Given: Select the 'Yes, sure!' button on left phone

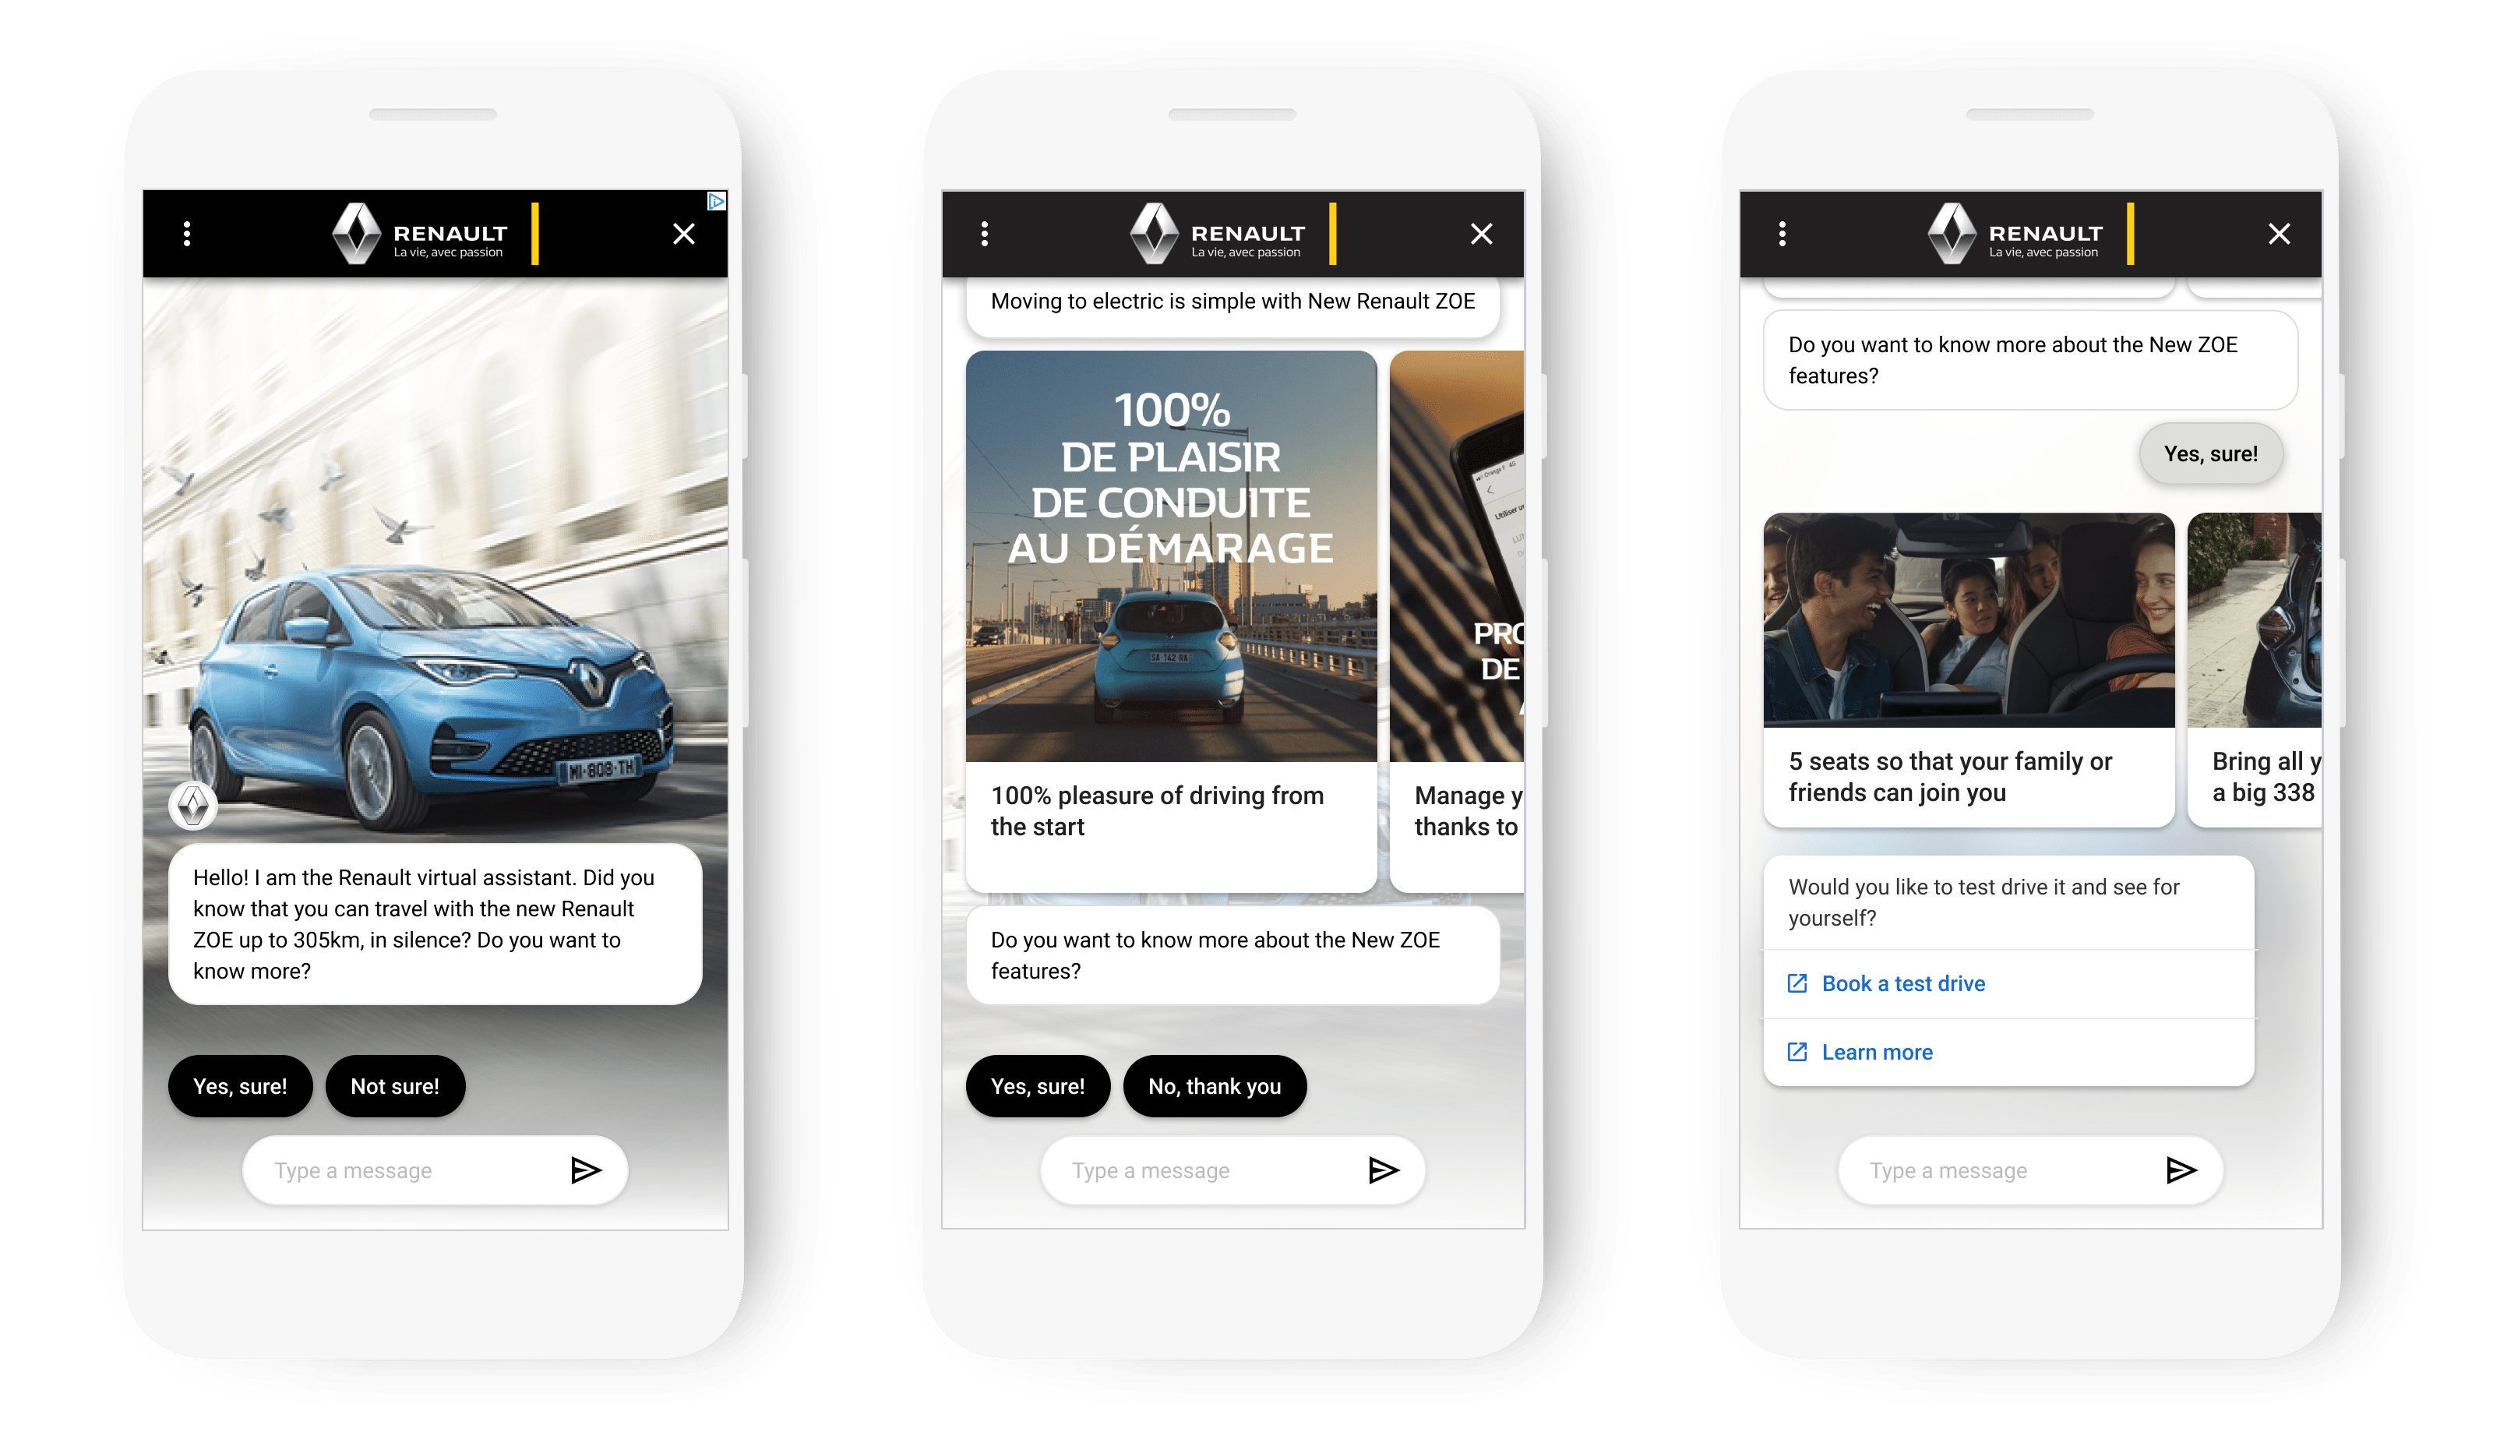Looking at the screenshot, I should (241, 1085).
